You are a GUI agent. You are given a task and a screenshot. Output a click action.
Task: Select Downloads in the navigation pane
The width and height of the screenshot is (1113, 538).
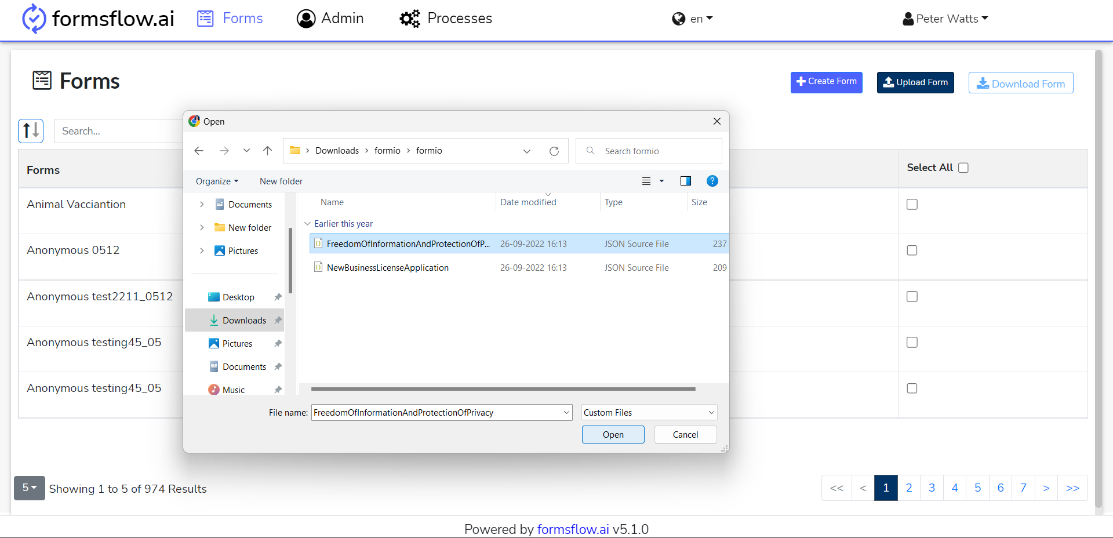point(235,320)
